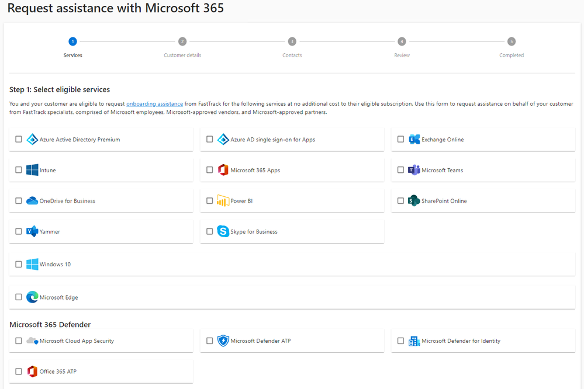Check the Skype for Business checkbox
Viewport: 584px width, 389px height.
[x=210, y=231]
